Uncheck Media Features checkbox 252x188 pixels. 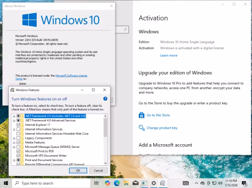18,142
